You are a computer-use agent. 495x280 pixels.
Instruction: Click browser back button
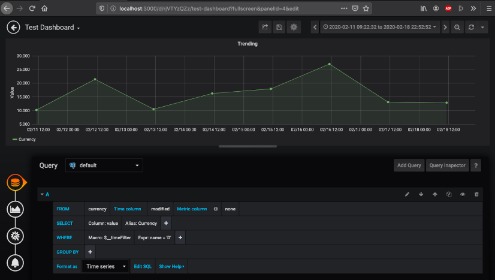[x=7, y=8]
